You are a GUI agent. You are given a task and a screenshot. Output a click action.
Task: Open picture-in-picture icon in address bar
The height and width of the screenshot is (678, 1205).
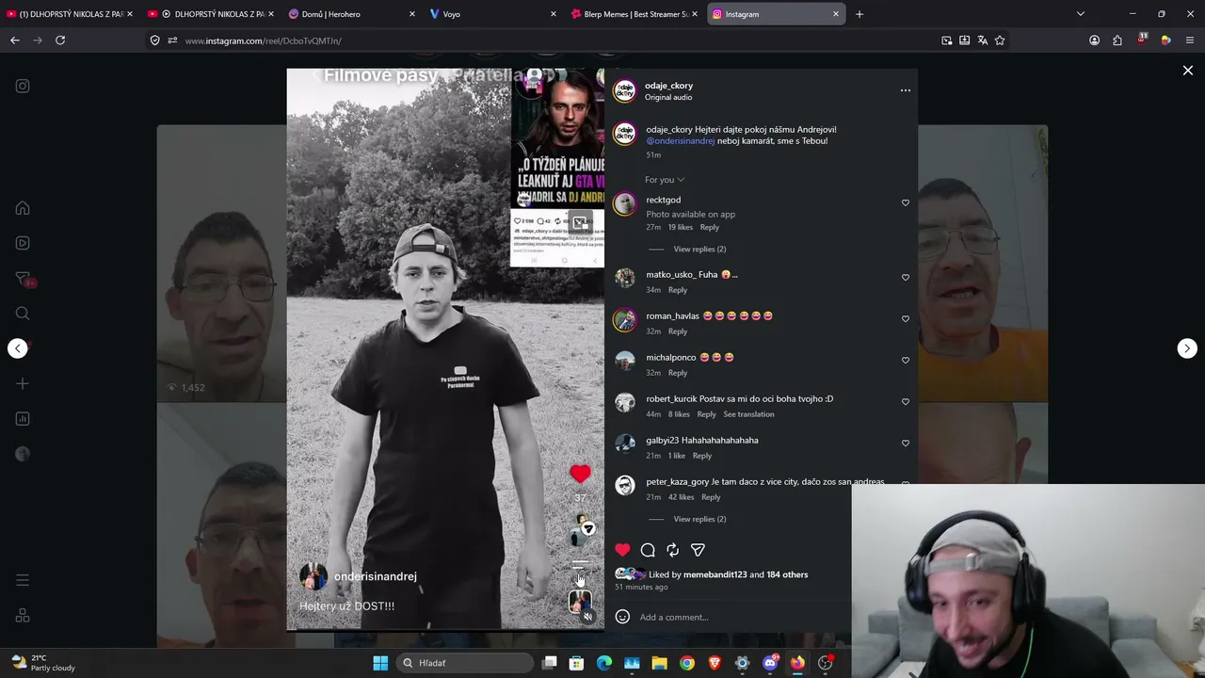(947, 40)
